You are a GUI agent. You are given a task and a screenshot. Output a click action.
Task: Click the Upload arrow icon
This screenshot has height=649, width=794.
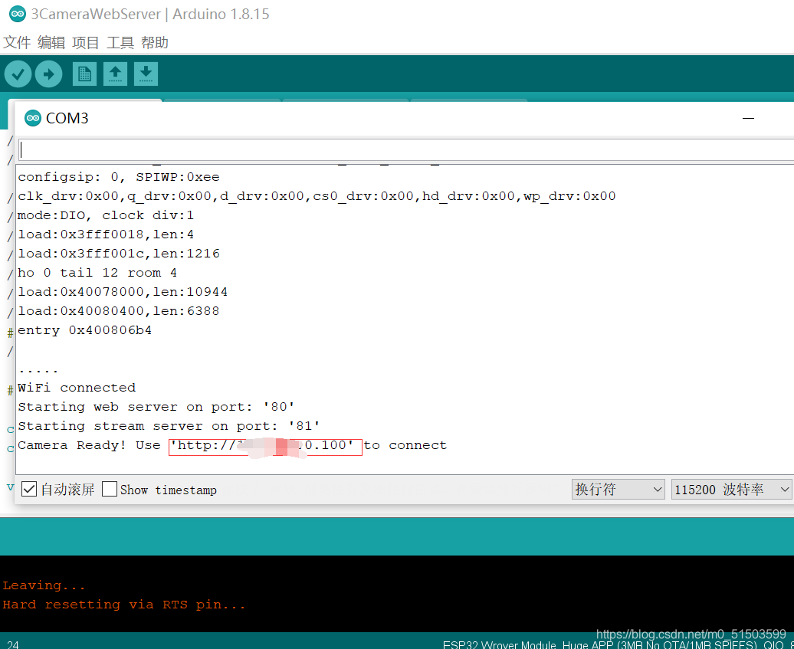48,74
